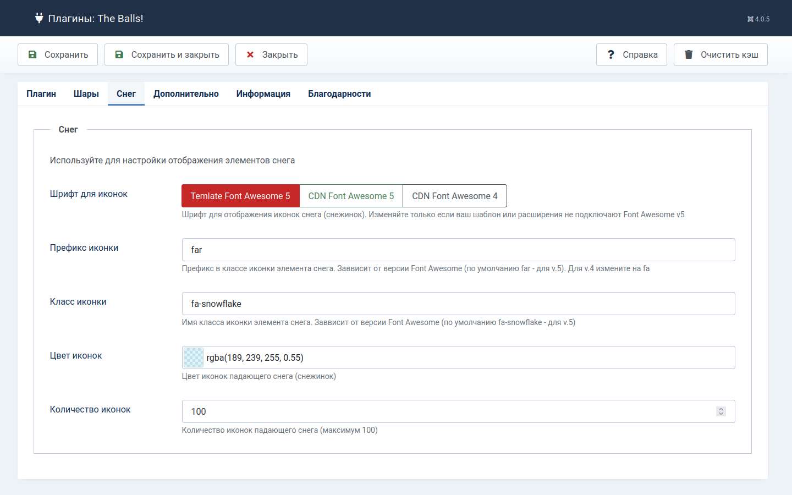Viewport: 792px width, 495px height.
Task: Open the Благодарности tab
Action: click(x=339, y=94)
